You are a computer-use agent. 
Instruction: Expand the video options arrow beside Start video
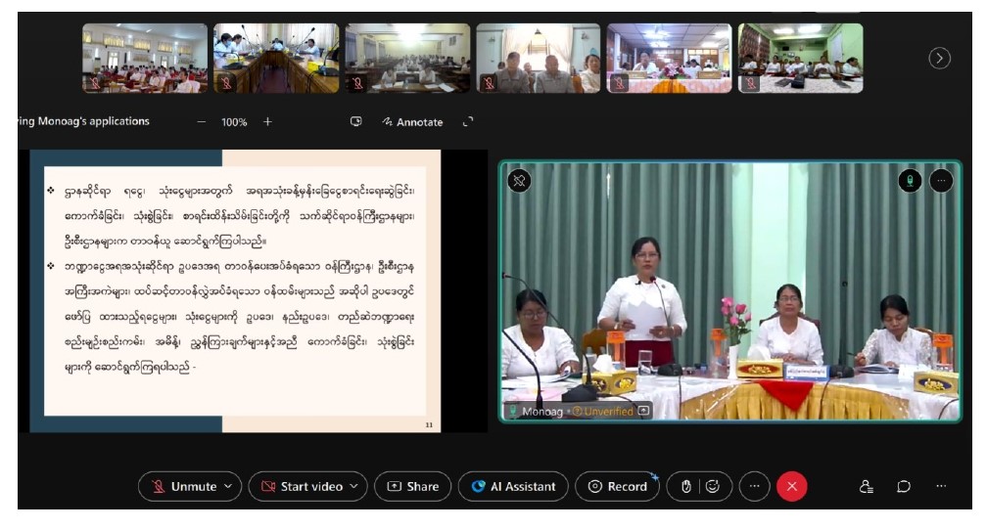point(353,486)
